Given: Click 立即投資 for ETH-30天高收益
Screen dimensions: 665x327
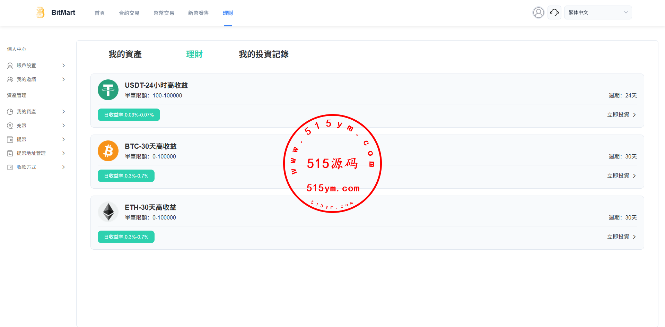Looking at the screenshot, I should pos(621,237).
